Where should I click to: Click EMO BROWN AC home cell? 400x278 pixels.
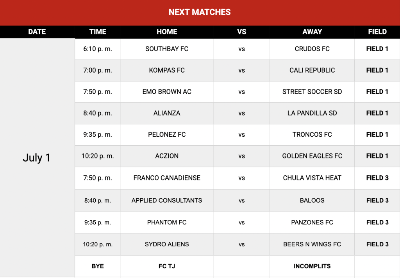click(x=167, y=92)
